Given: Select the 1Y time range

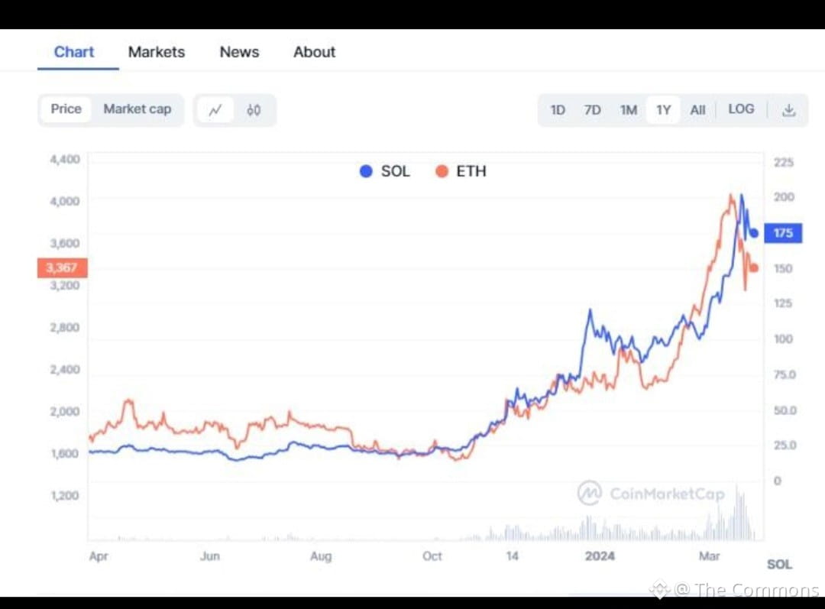Looking at the screenshot, I should click(663, 110).
